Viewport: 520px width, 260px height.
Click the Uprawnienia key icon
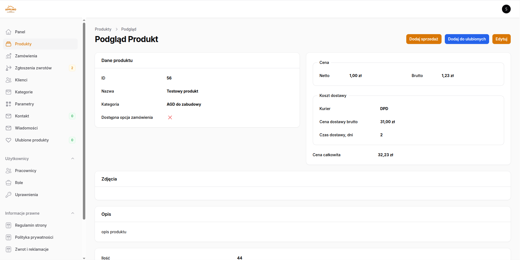pos(8,195)
